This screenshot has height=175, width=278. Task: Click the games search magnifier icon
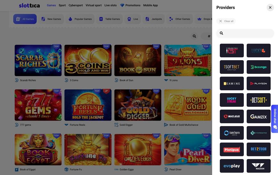pos(194,36)
